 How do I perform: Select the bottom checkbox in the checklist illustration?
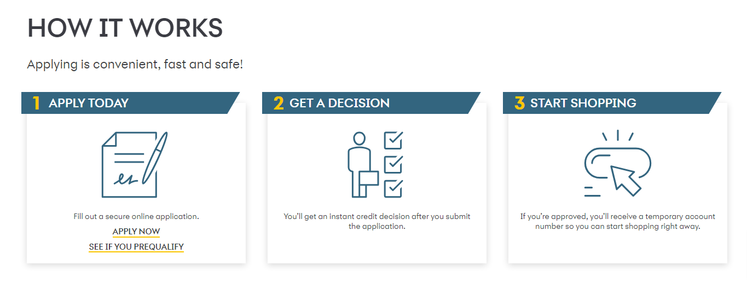393,188
